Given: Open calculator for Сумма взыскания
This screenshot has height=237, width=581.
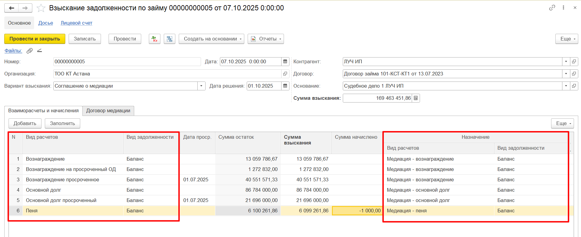Looking at the screenshot, I should (416, 98).
